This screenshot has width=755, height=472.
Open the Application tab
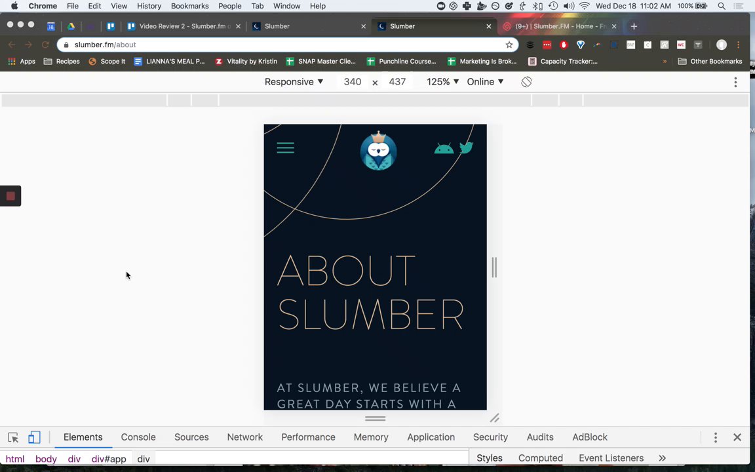point(431,437)
